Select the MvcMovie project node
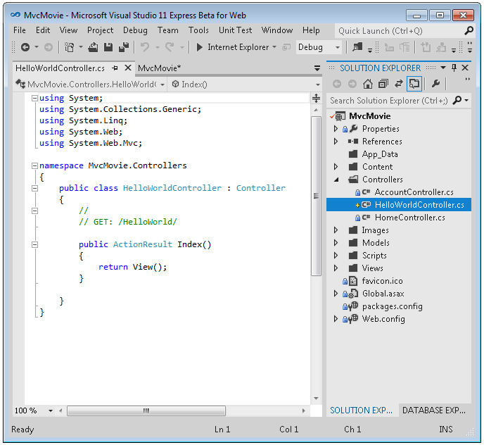The image size is (484, 445). click(369, 116)
